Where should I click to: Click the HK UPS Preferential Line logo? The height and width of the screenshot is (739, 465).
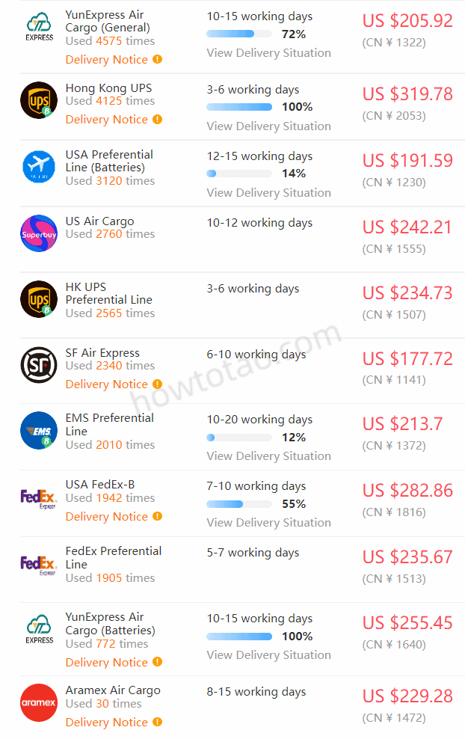coord(39,299)
